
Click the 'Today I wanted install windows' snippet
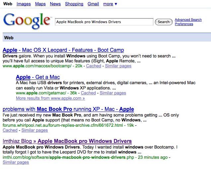90,150
